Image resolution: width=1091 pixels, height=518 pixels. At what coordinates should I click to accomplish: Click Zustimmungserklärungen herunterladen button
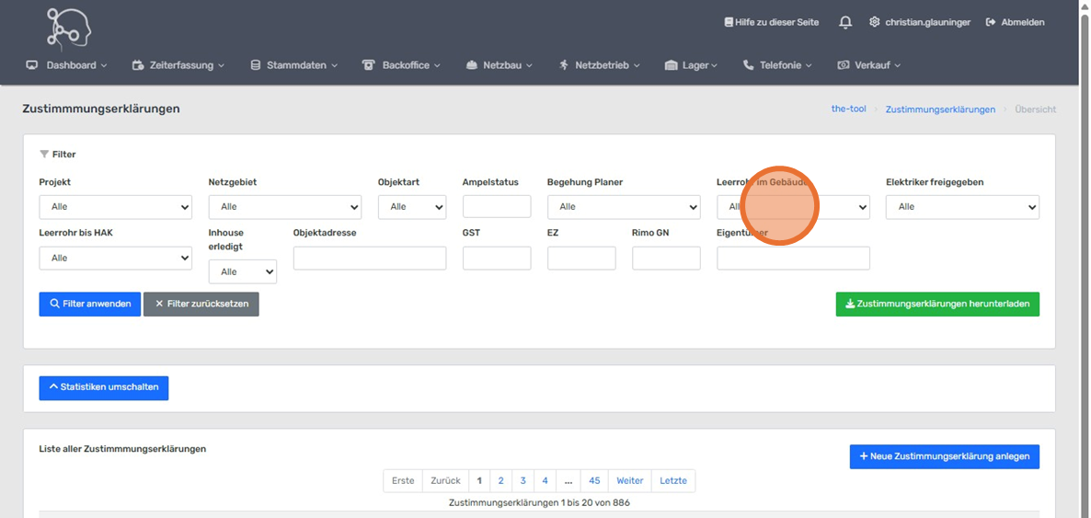(936, 305)
